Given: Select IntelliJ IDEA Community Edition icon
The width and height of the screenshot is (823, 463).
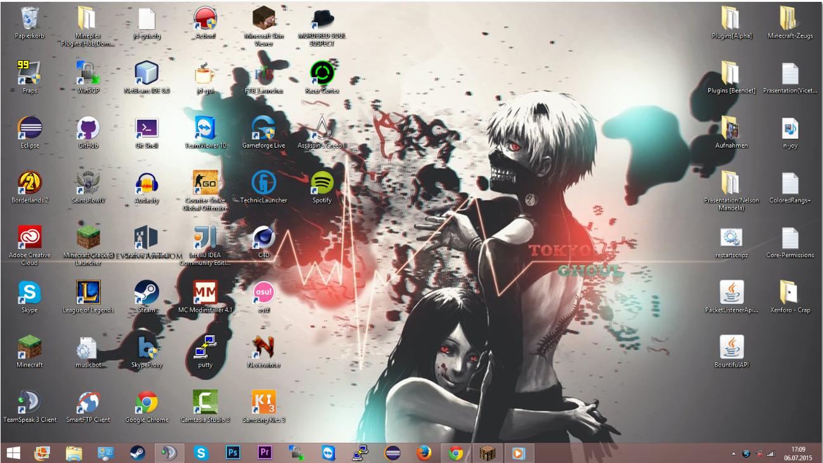Looking at the screenshot, I should [x=205, y=246].
